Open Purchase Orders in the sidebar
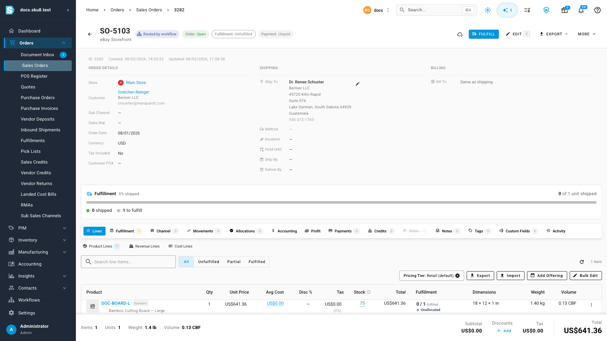The image size is (607, 341). click(x=38, y=98)
